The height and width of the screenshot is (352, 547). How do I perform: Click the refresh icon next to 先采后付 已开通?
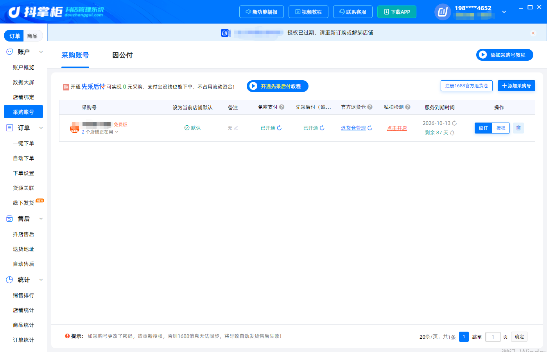[x=322, y=128]
